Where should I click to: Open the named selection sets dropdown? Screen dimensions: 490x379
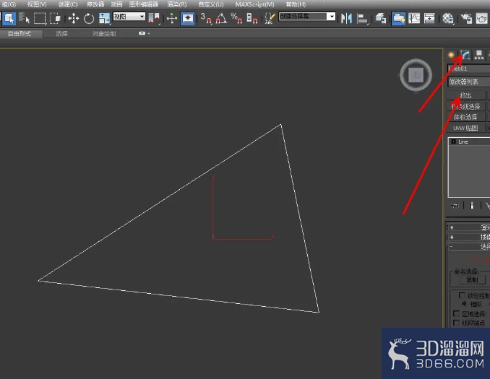click(x=307, y=17)
